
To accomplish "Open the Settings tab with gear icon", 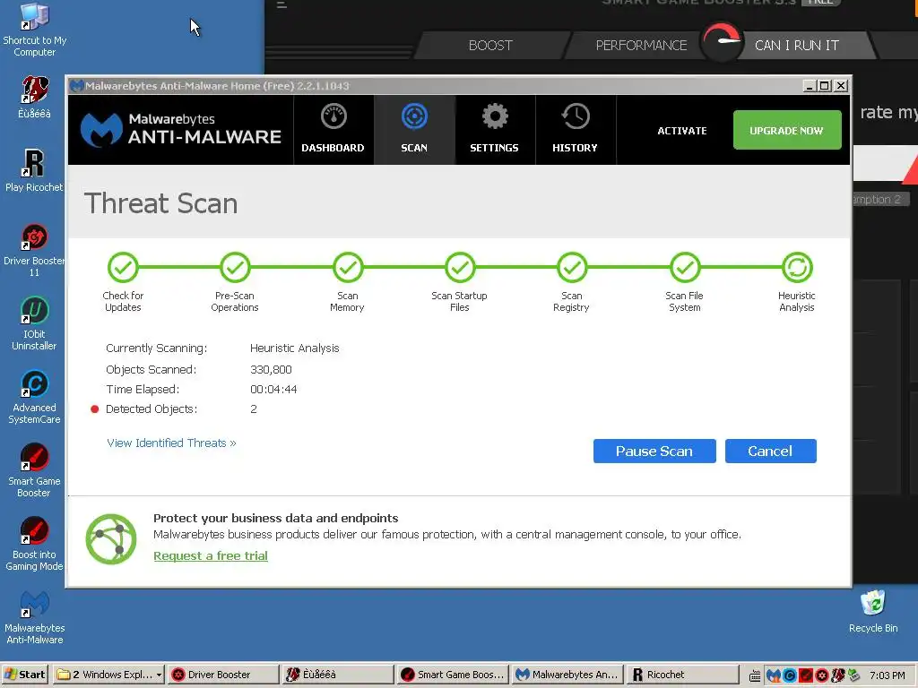I will tap(495, 130).
